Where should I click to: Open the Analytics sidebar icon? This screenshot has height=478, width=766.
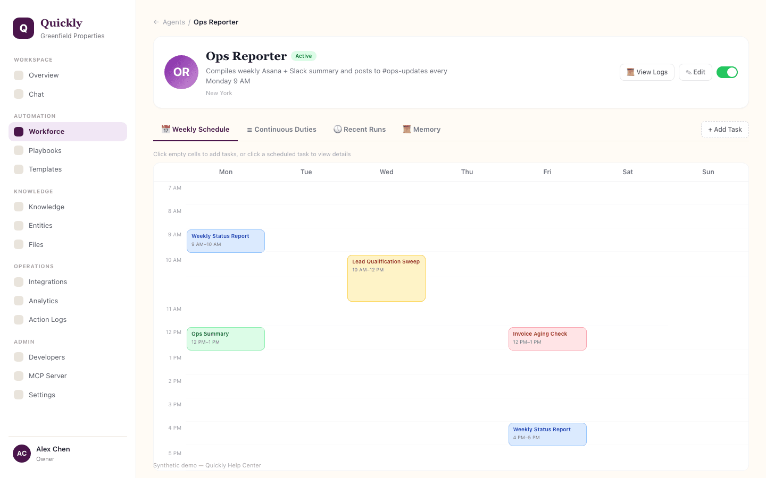(19, 301)
